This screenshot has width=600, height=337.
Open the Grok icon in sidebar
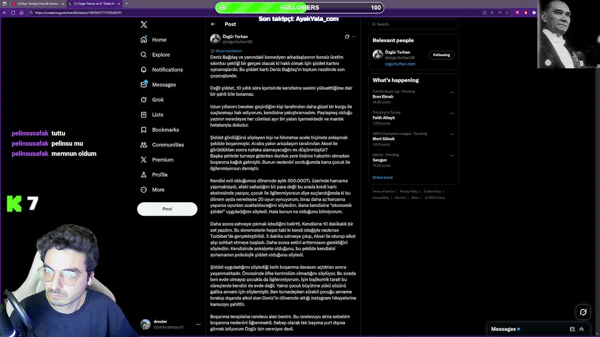pyautogui.click(x=144, y=100)
